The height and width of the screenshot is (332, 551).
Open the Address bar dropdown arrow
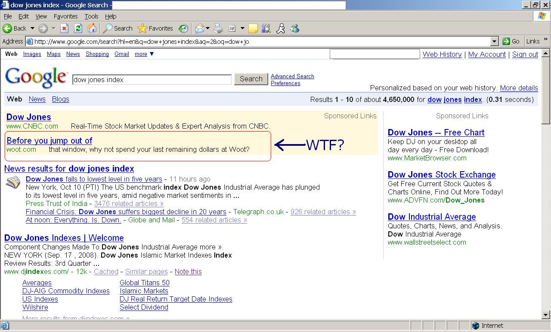click(495, 41)
